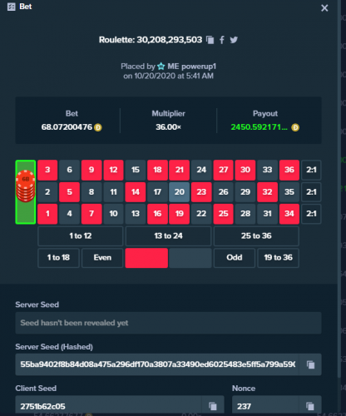Copy the roulette bet ID
Image resolution: width=346 pixels, height=416 pixels.
[x=210, y=40]
